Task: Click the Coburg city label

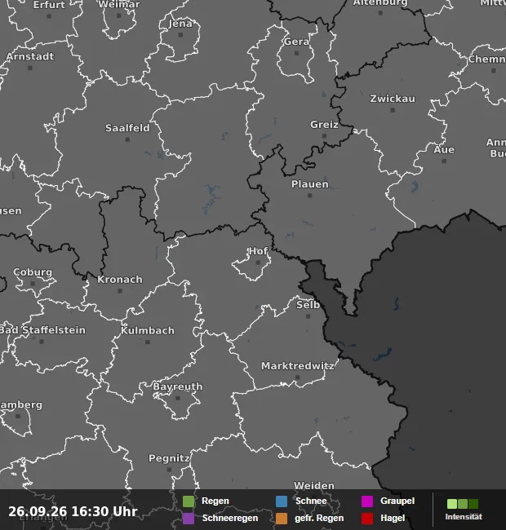Action: tap(33, 272)
